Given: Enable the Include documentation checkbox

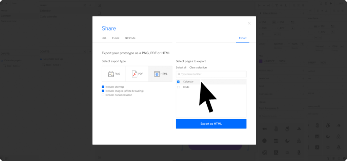Looking at the screenshot, I should point(103,95).
